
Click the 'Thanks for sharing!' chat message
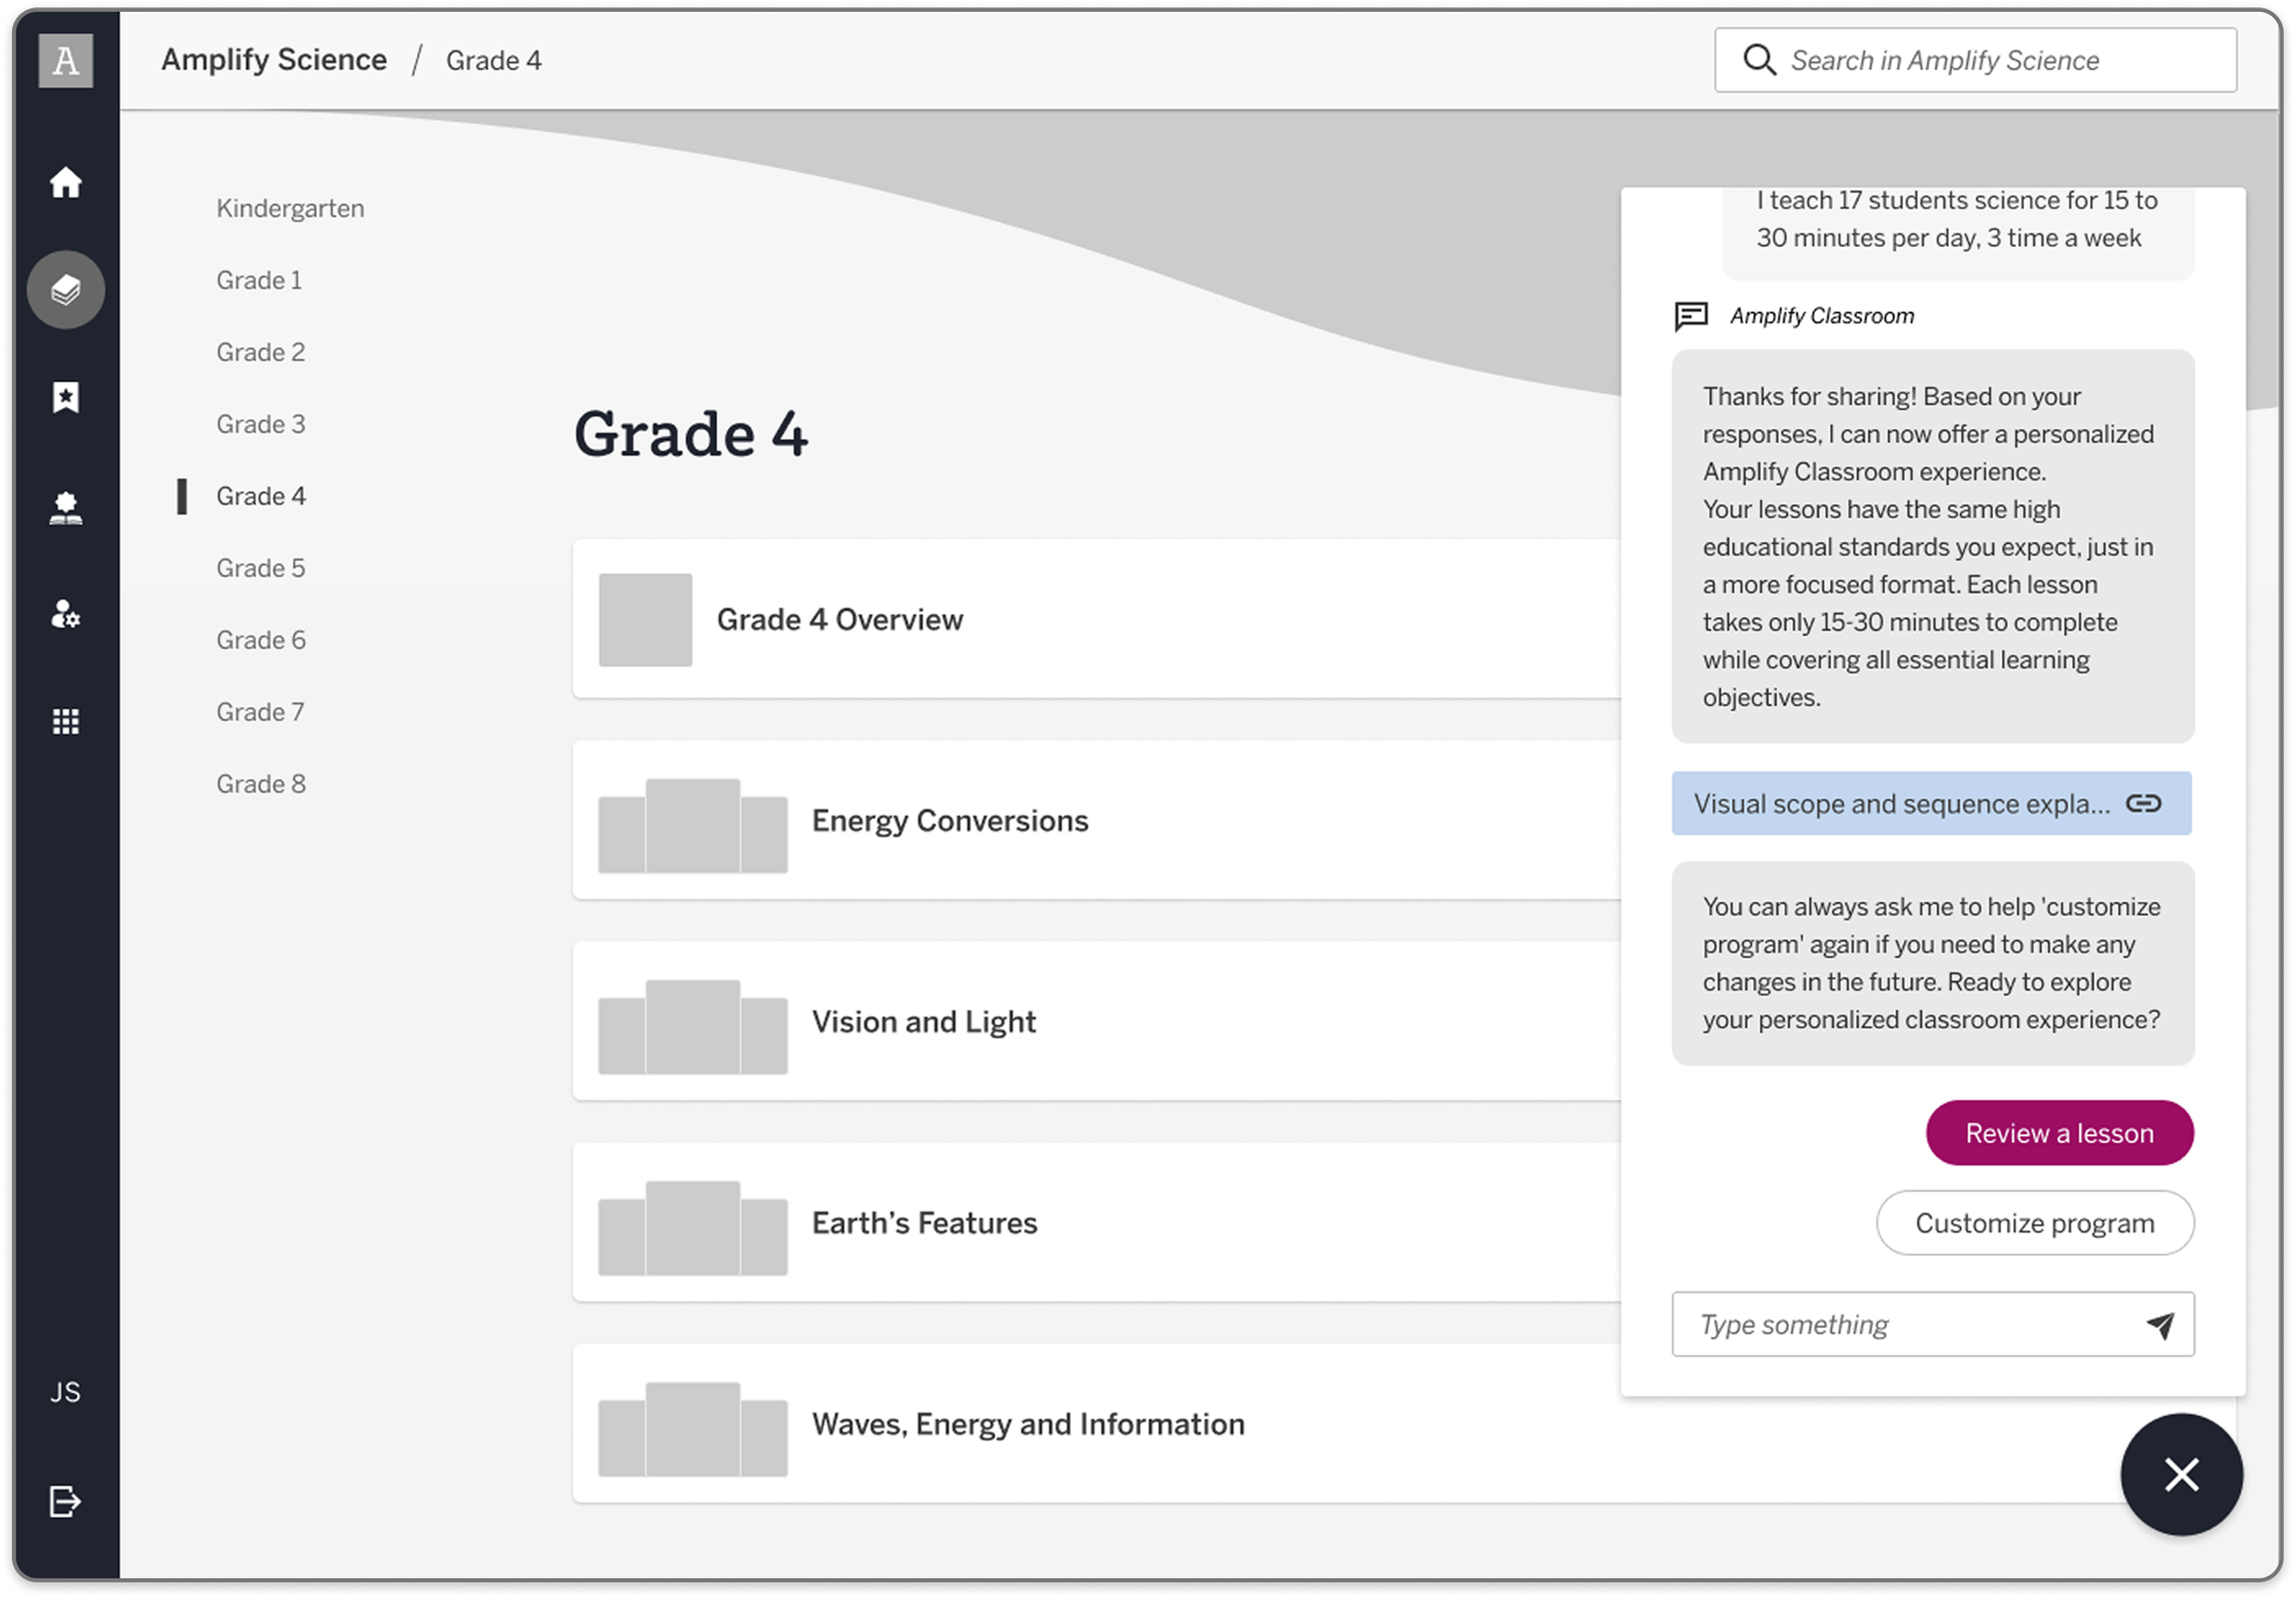click(1932, 546)
